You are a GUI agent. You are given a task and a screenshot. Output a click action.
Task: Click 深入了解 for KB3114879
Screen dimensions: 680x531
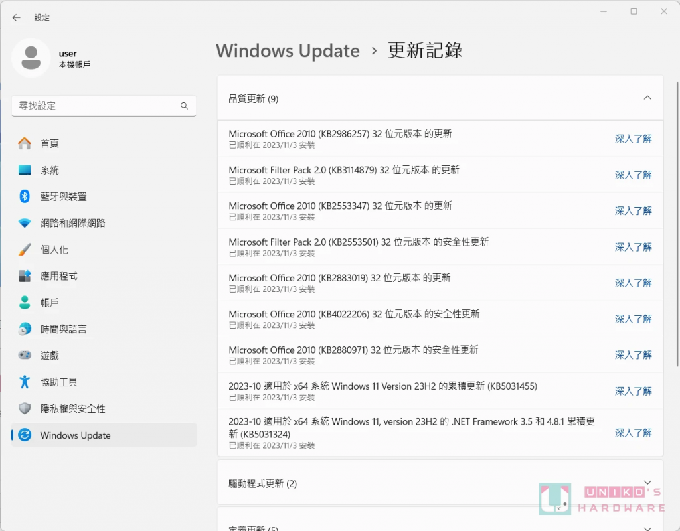(633, 175)
